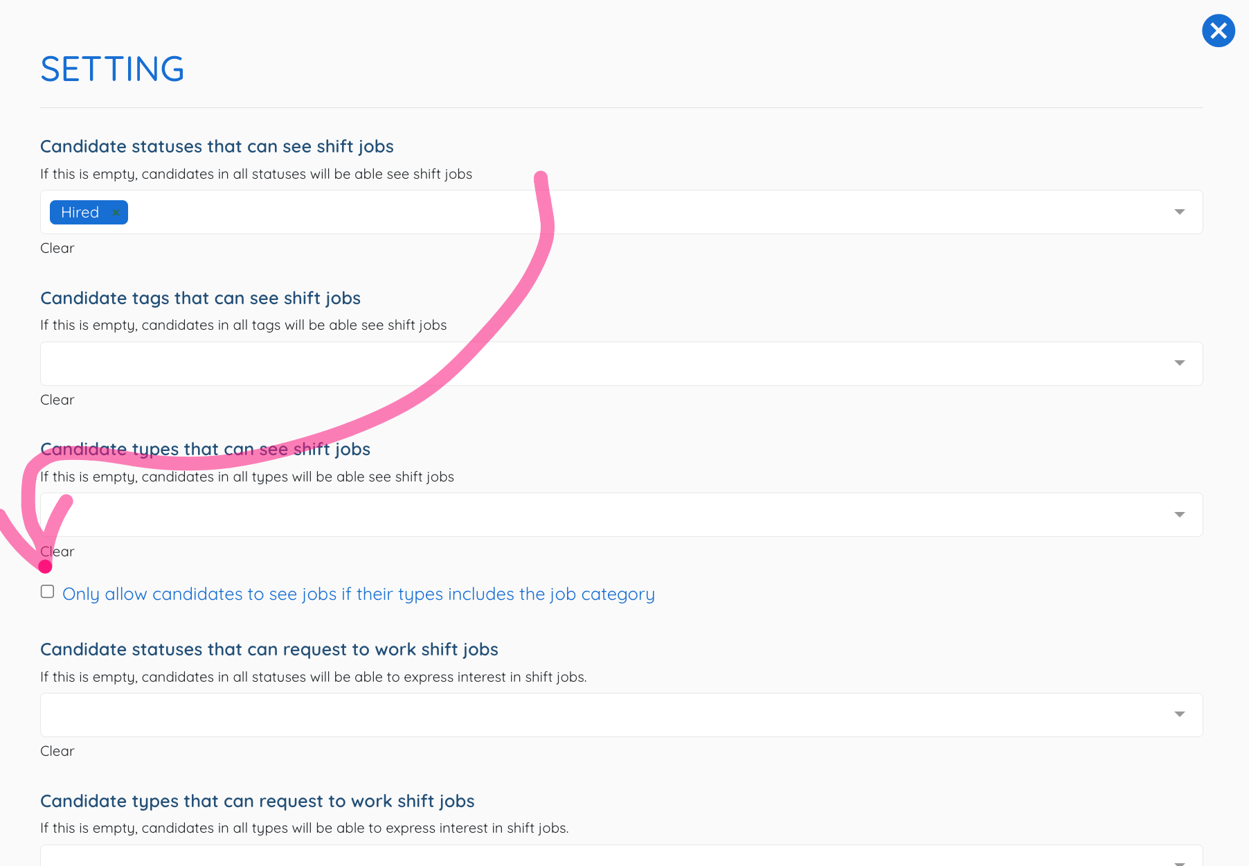Clear candidate tags that can see shift jobs

coord(57,400)
